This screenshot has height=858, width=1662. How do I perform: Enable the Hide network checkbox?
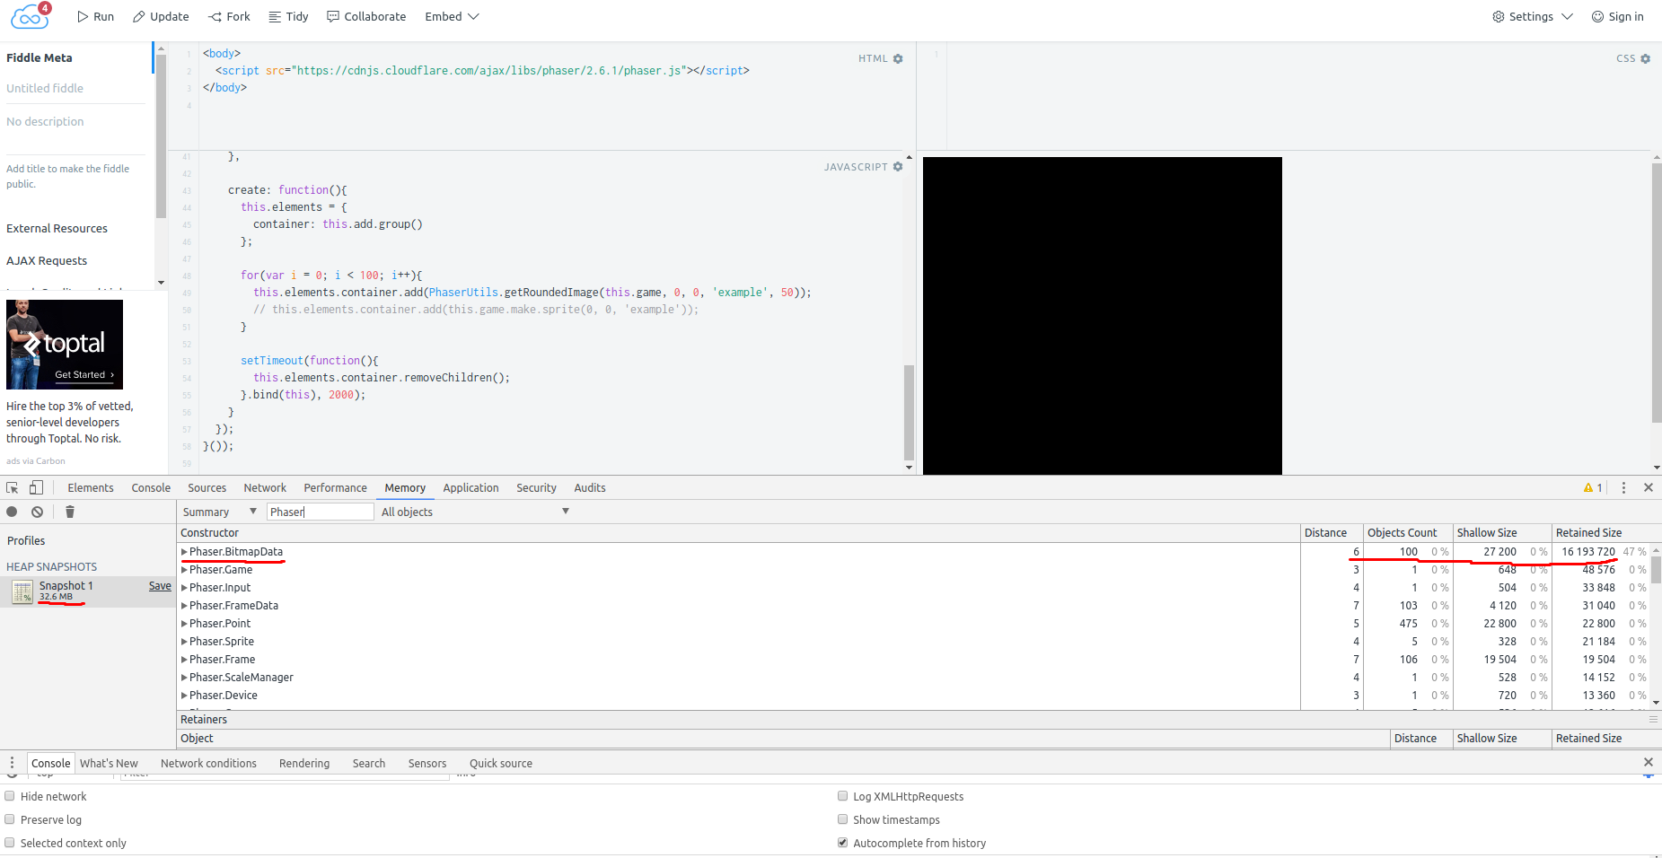pos(10,796)
